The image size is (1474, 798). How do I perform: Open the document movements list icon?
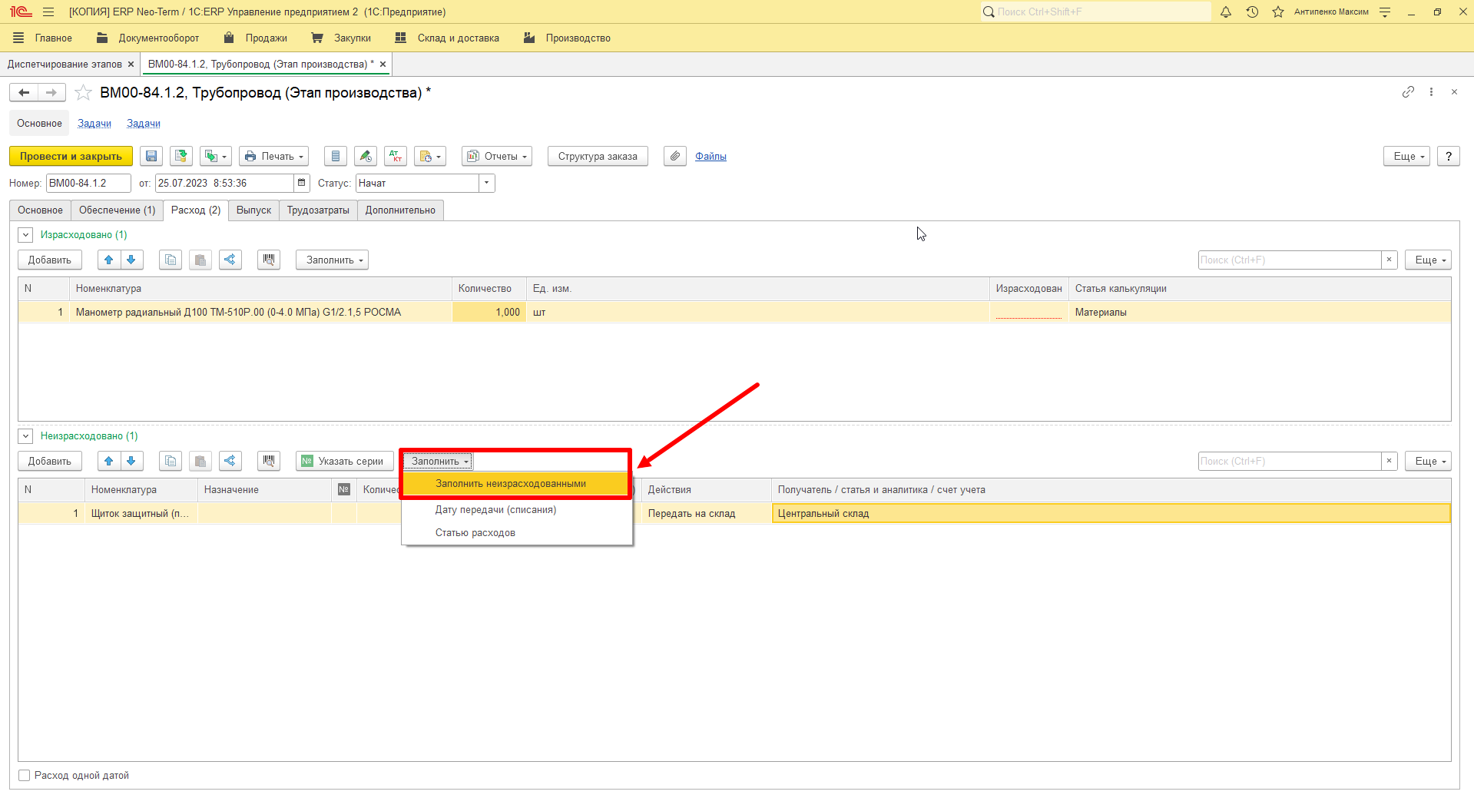[x=336, y=156]
